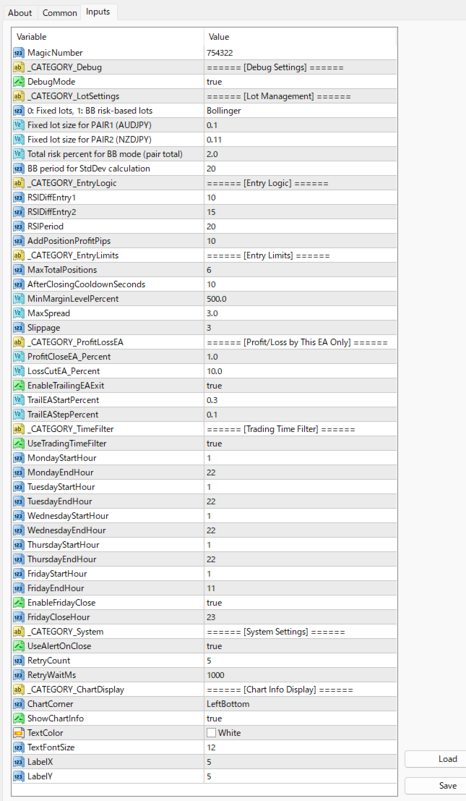This screenshot has height=801, width=466.
Task: Click the boolean icon beside EnableTrailingEAExit
Action: pyautogui.click(x=19, y=386)
